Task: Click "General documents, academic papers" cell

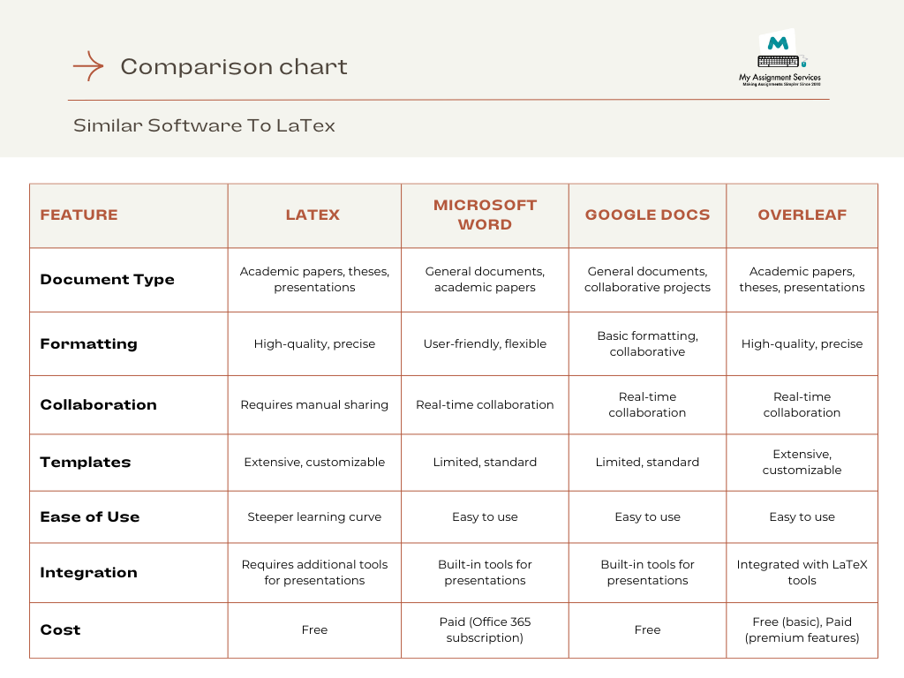Action: tap(485, 280)
